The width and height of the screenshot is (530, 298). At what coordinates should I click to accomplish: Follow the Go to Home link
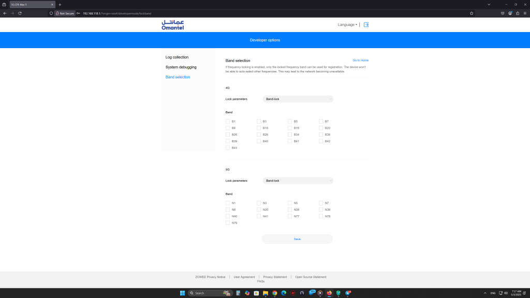(360, 60)
